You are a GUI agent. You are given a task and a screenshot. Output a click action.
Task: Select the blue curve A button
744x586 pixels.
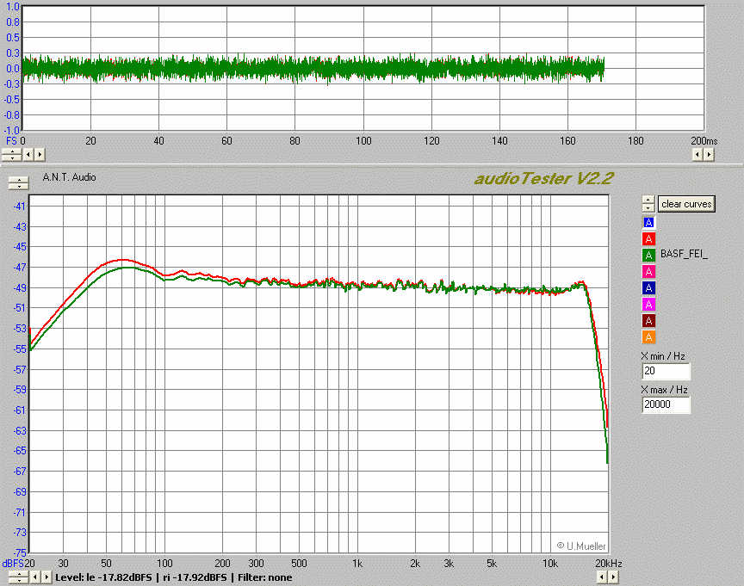pos(648,222)
